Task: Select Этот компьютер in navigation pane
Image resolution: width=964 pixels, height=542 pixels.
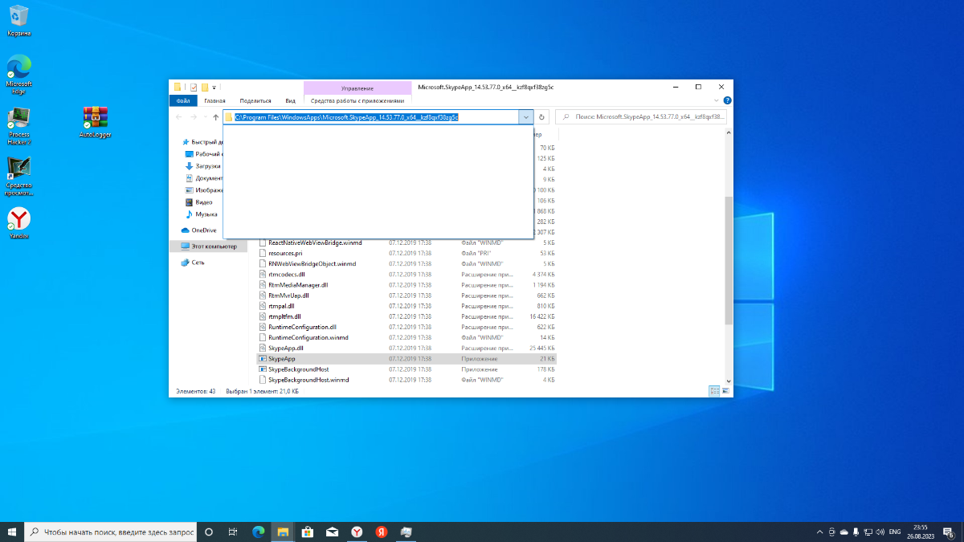Action: (x=214, y=247)
